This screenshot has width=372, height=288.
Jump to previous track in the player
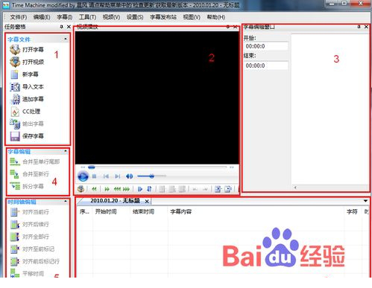(106, 176)
